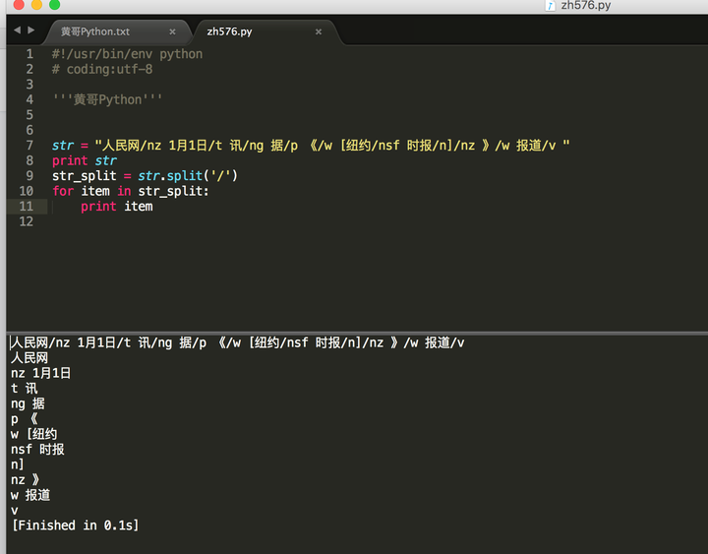Click the yellow minimize window button
Screen dimensions: 708x554
[37, 4]
